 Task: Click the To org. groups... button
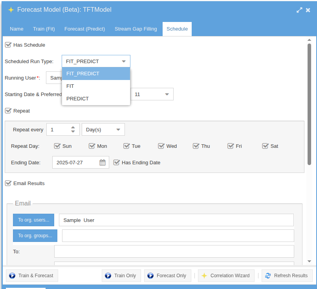[x=35, y=236]
